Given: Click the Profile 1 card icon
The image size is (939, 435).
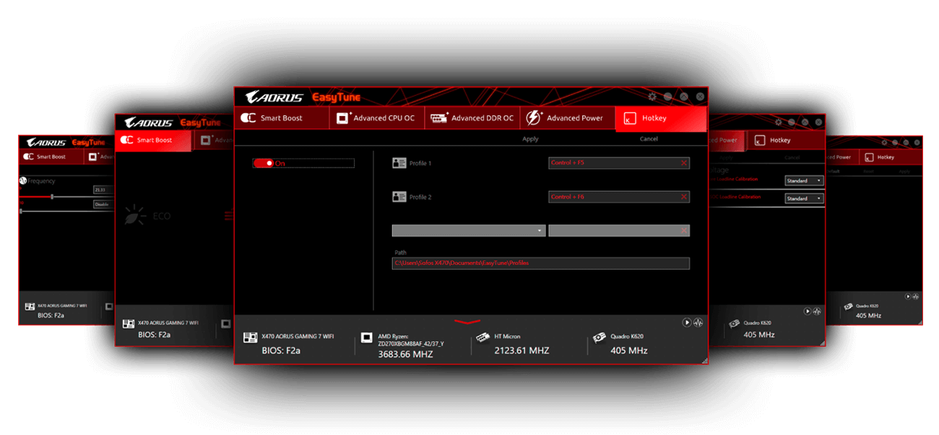Looking at the screenshot, I should coord(399,163).
